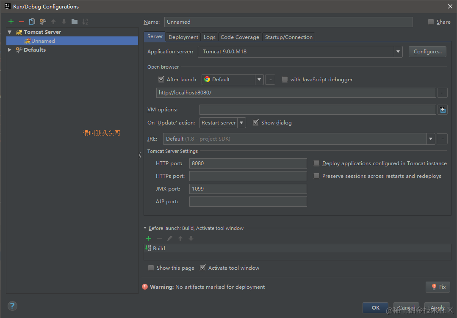Click the Fix button for the deployment warning
Viewport: 457px width, 318px height.
tap(438, 287)
